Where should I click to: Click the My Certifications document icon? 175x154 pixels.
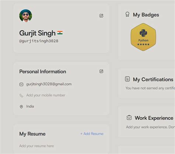127,79
